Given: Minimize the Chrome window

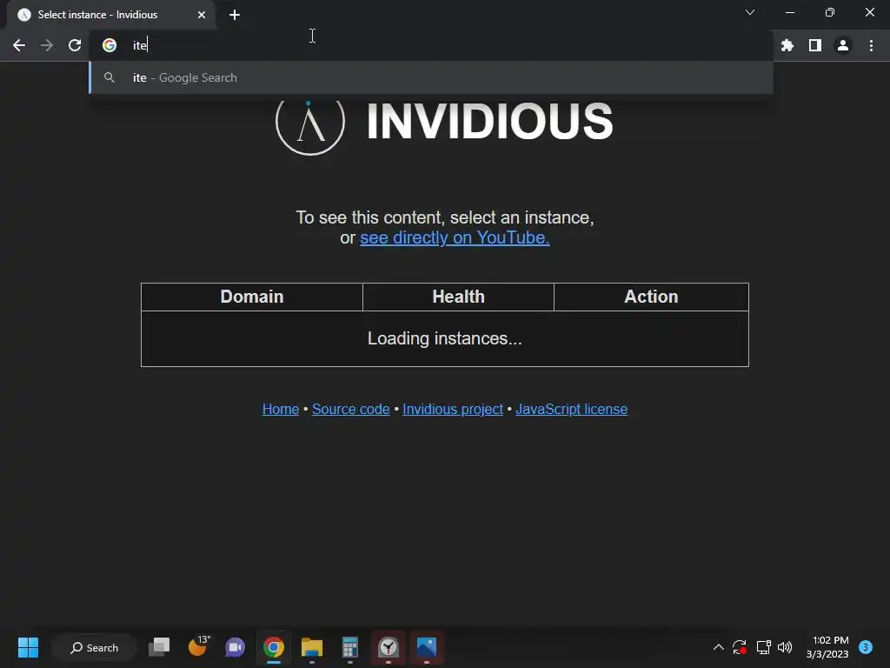Looking at the screenshot, I should pos(790,12).
